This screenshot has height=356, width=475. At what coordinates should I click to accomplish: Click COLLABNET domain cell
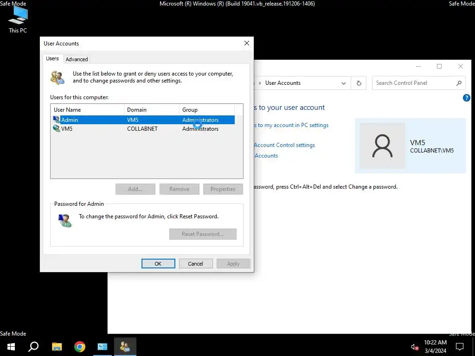point(142,129)
